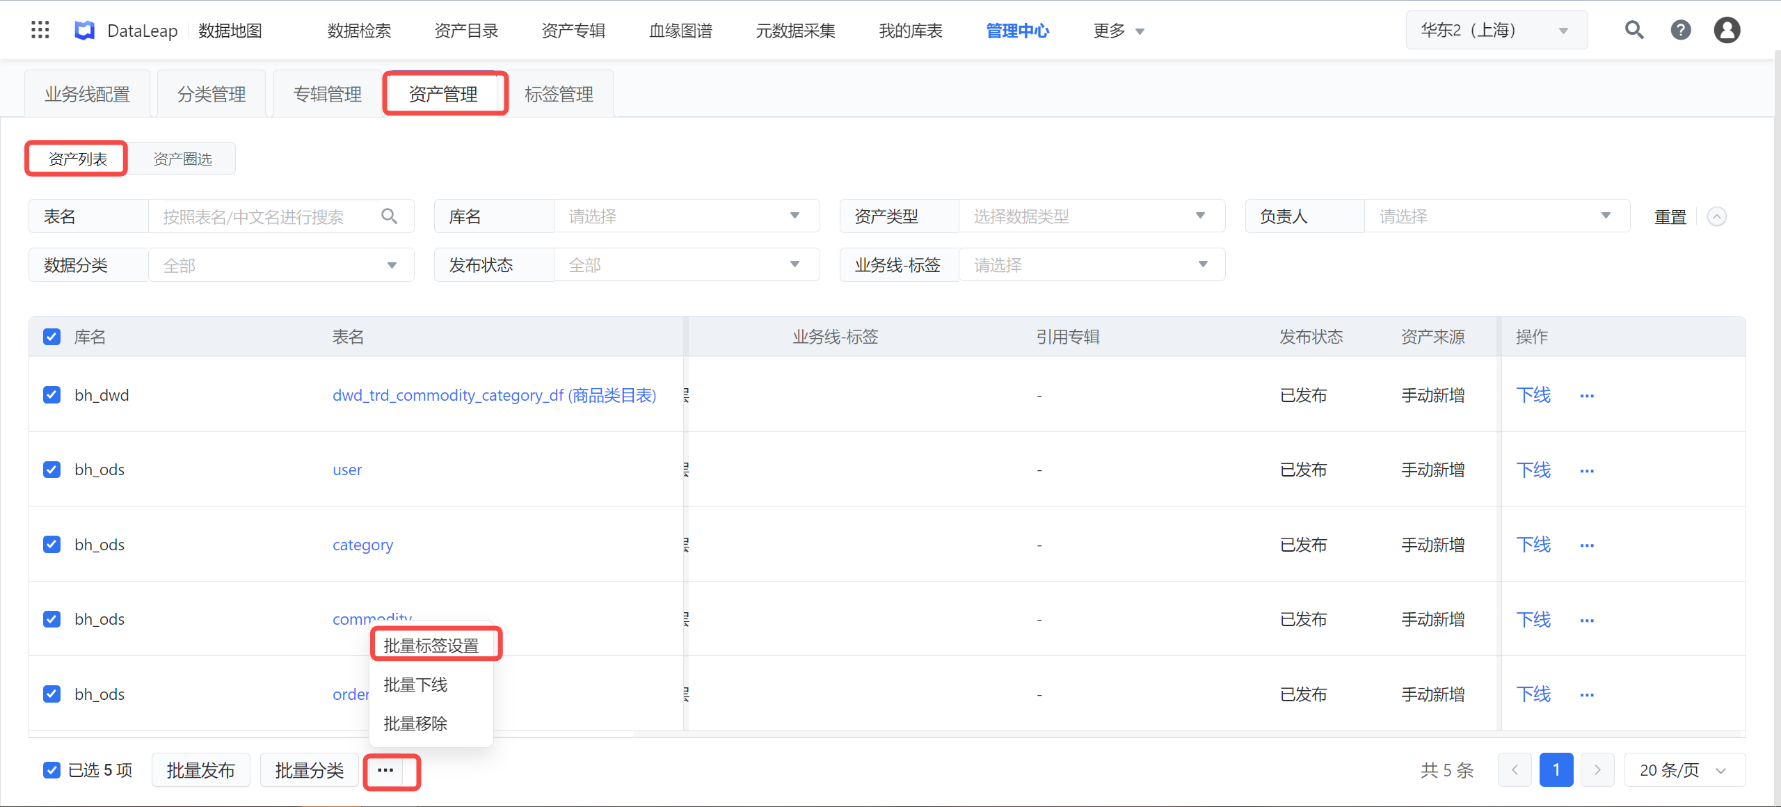Click 下线 for the category row

1533,545
